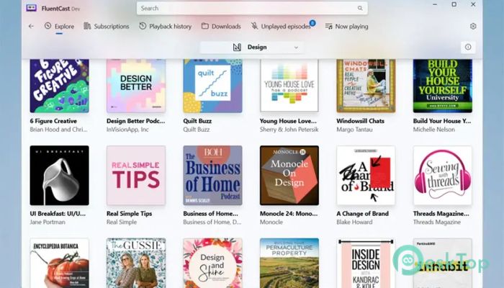
Task: Click the Windowsill Chats title
Action: point(360,121)
